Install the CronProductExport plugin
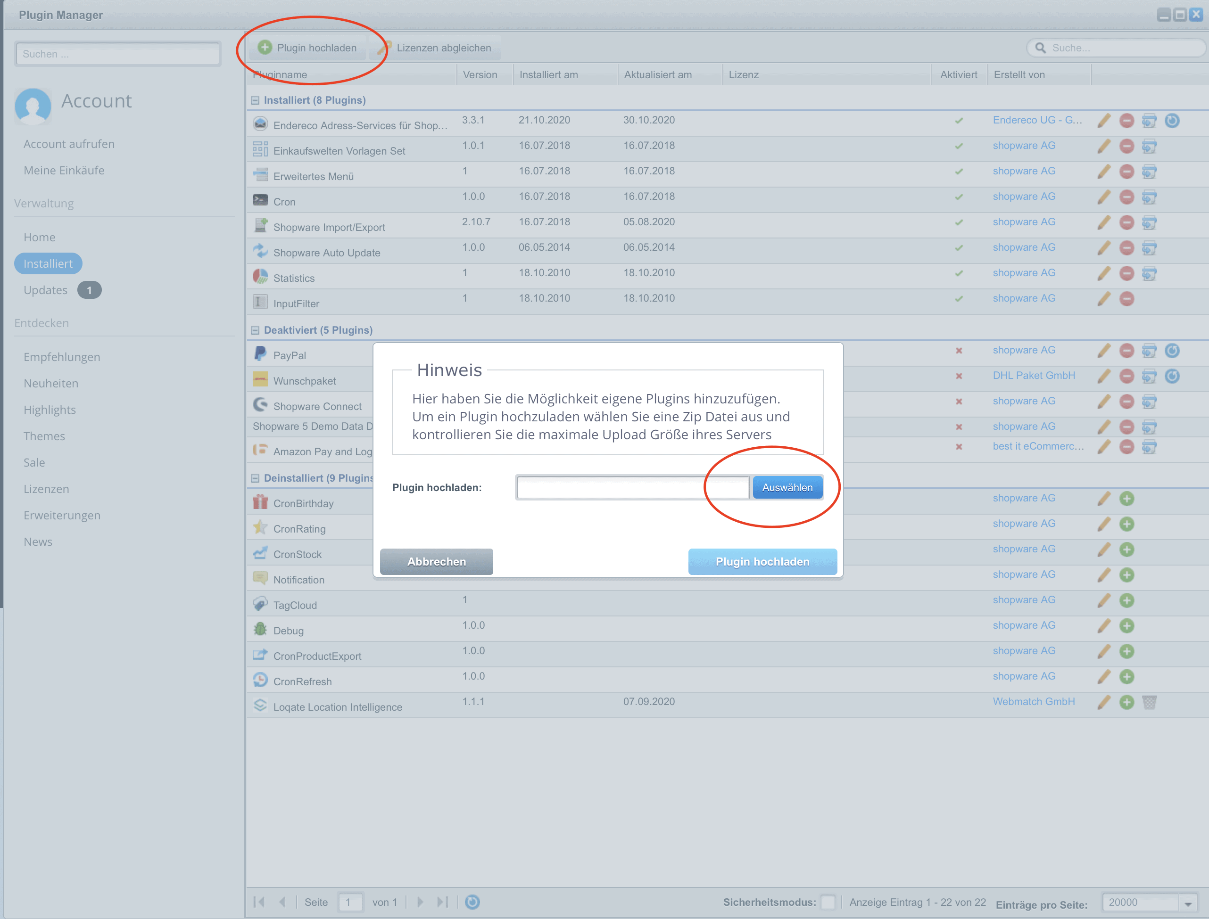This screenshot has height=919, width=1209. pyautogui.click(x=1126, y=651)
